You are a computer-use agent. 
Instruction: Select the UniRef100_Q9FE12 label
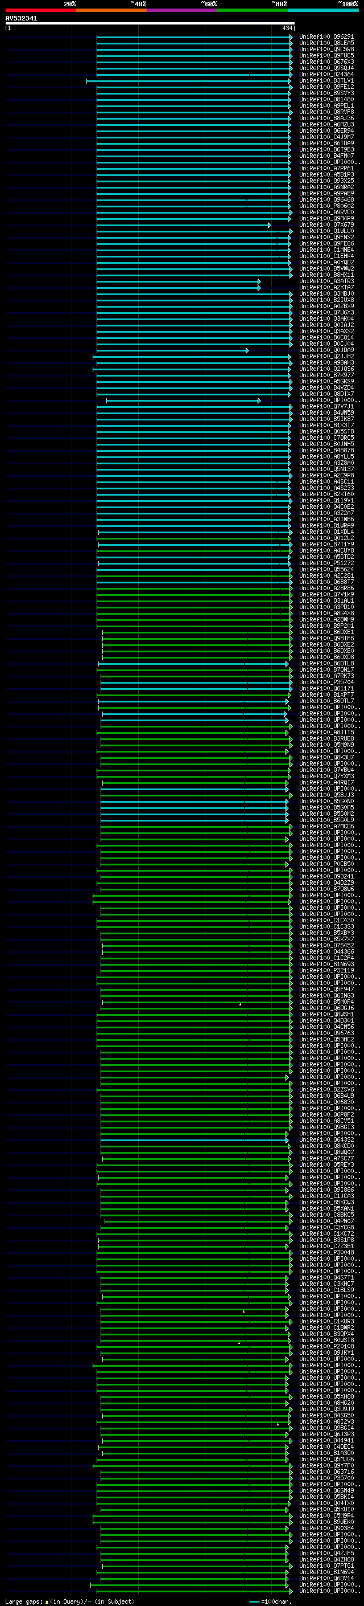(326, 87)
